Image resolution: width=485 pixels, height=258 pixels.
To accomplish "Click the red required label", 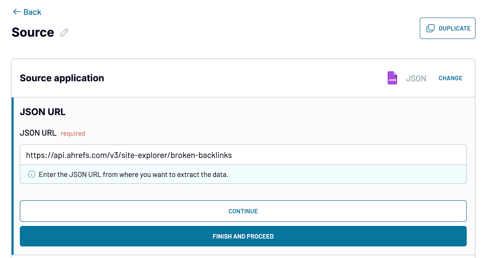I will (72, 133).
